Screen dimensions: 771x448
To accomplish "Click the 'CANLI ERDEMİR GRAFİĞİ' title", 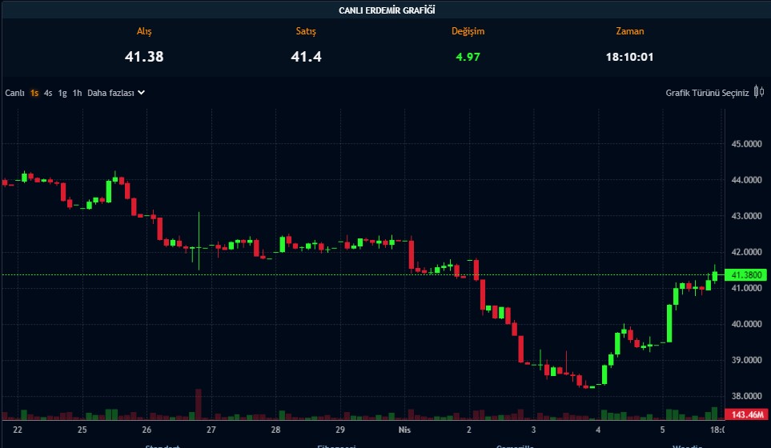I will pos(385,10).
